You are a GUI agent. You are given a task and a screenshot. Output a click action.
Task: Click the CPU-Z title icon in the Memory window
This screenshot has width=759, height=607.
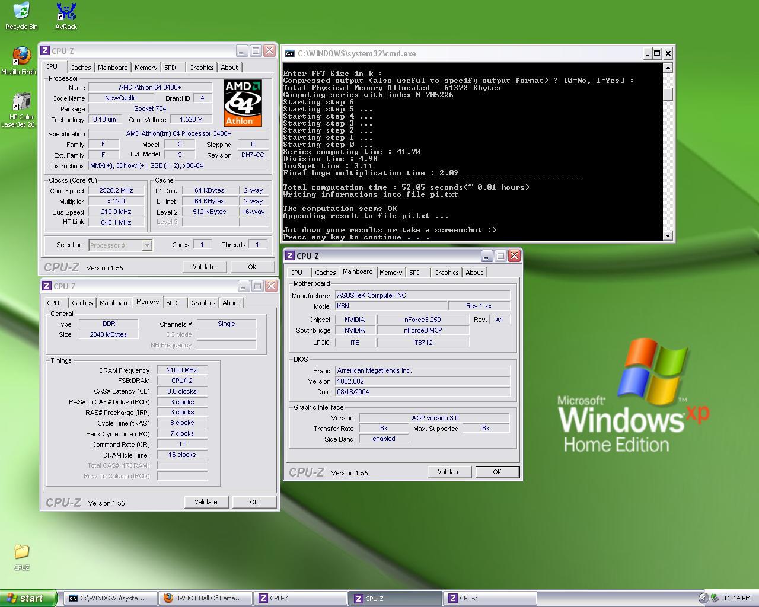coord(47,286)
